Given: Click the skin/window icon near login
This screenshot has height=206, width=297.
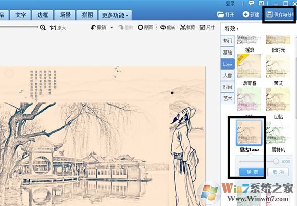Looking at the screenshot, I should point(261,3).
